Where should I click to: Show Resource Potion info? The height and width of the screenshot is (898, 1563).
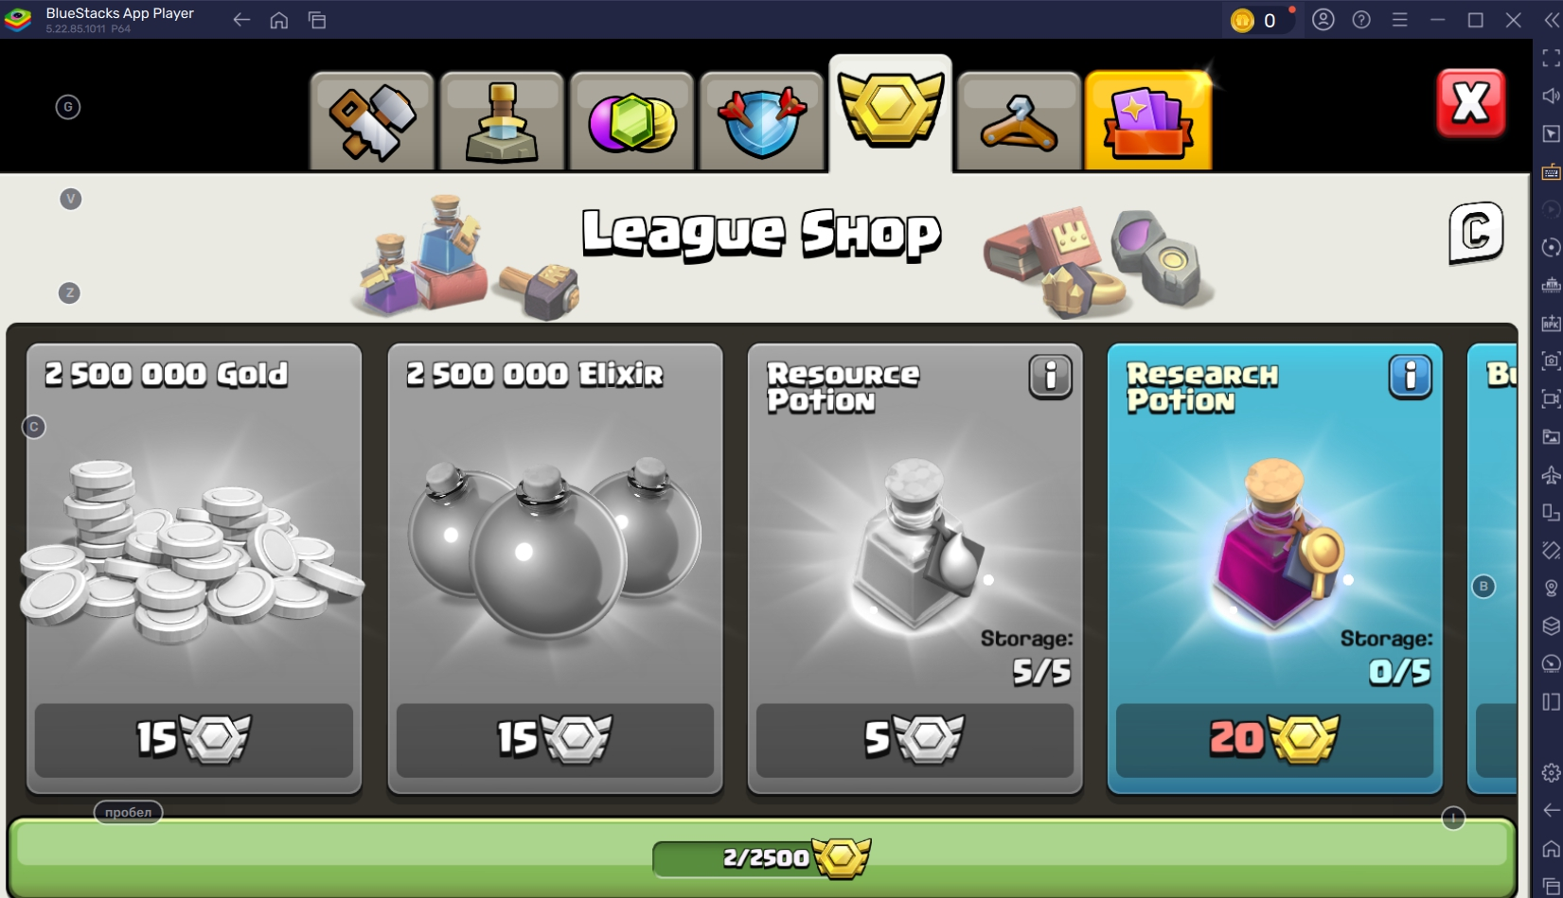point(1050,377)
